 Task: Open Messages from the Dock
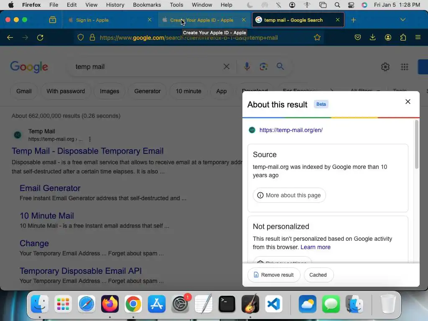pos(331,304)
